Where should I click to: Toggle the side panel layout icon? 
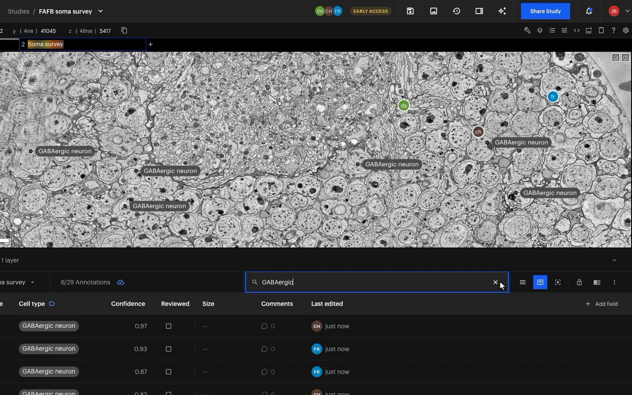[x=479, y=11]
